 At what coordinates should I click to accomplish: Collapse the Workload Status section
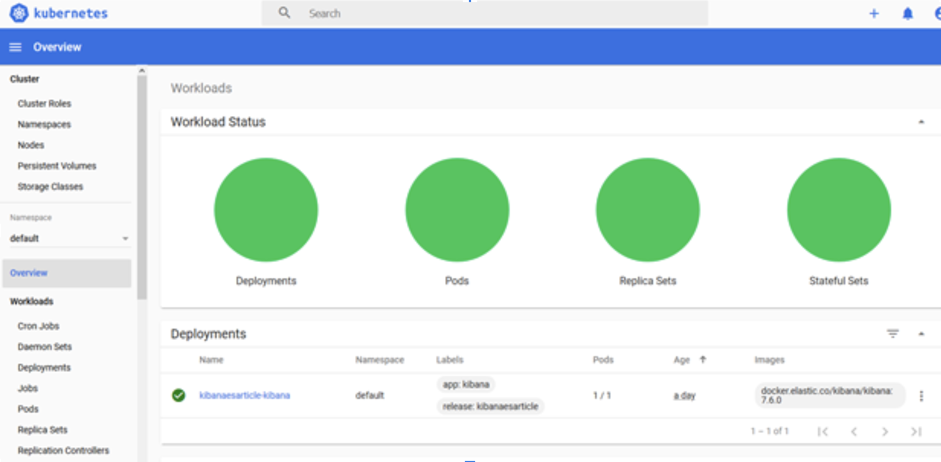[921, 122]
